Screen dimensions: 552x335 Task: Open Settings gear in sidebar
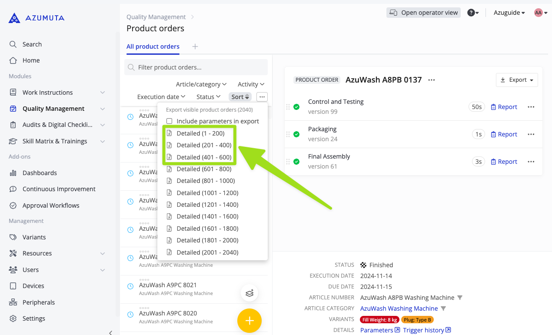pos(13,318)
